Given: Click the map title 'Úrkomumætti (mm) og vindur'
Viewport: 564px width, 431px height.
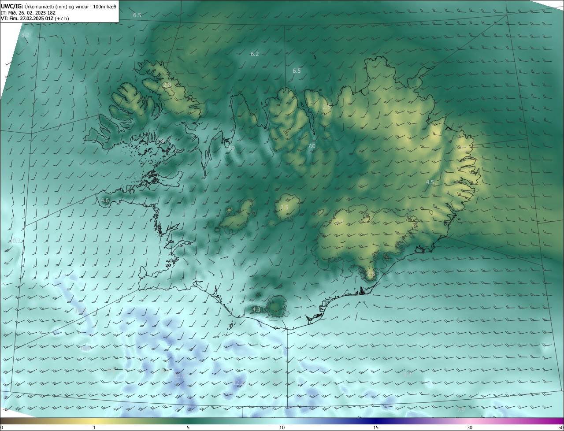Looking at the screenshot, I should point(56,6).
